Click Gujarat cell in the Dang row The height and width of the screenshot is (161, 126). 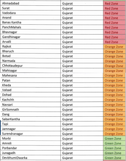pyautogui.click(x=82, y=114)
